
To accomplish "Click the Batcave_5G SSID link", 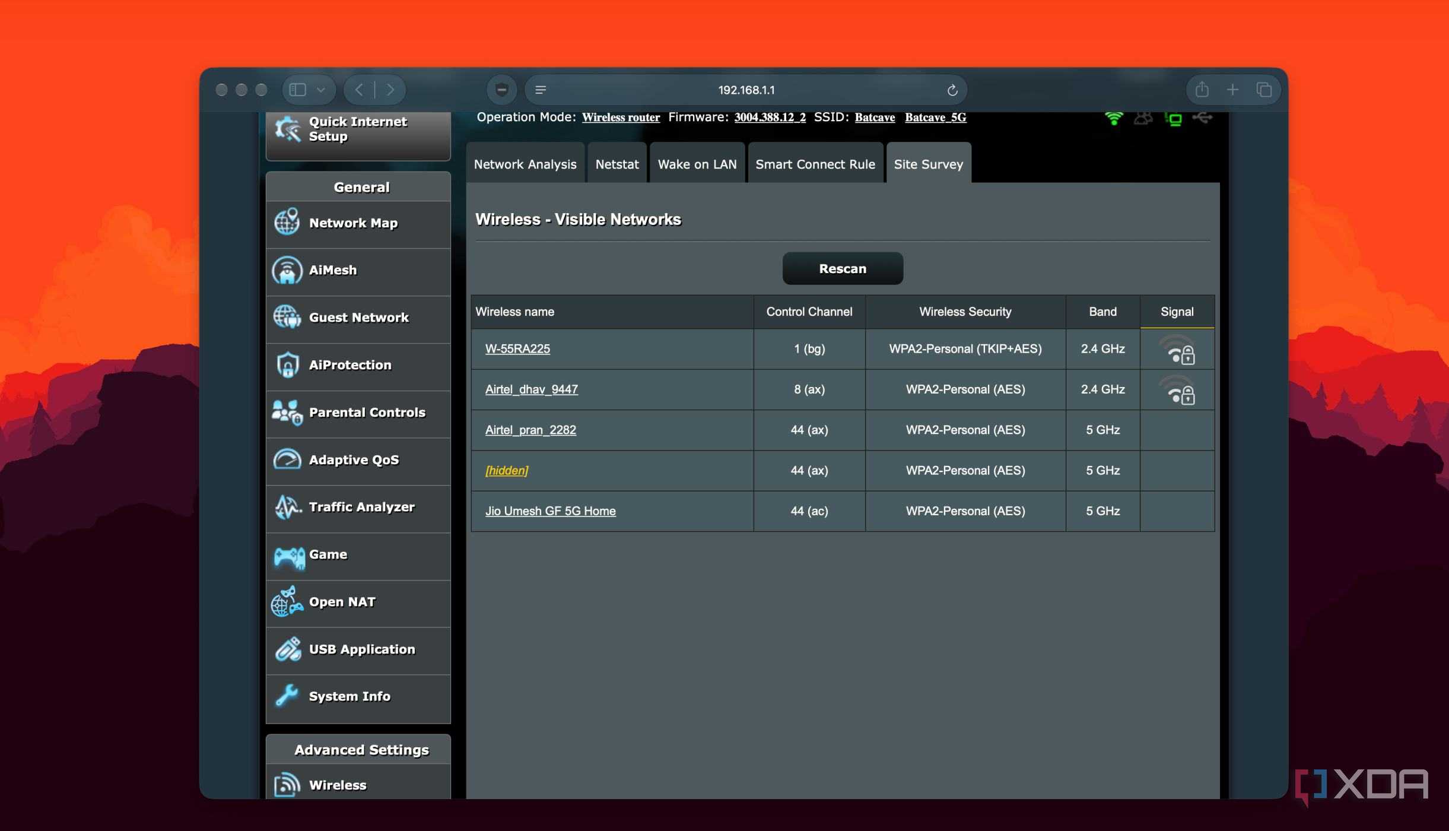I will click(935, 118).
